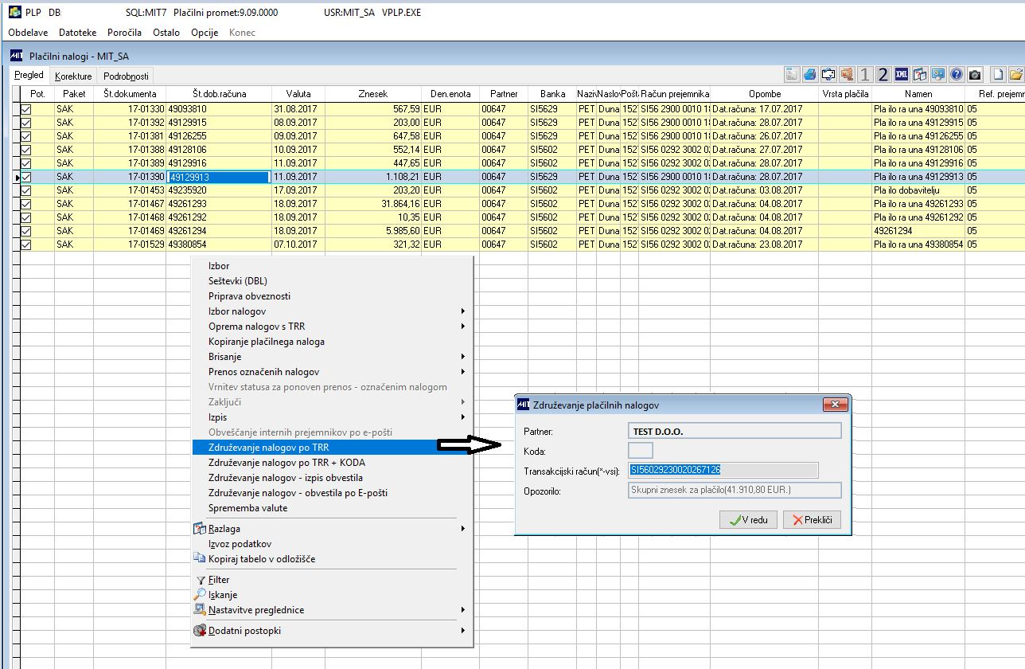Click the XML export toolbar icon
Image resolution: width=1025 pixels, height=669 pixels.
[902, 75]
